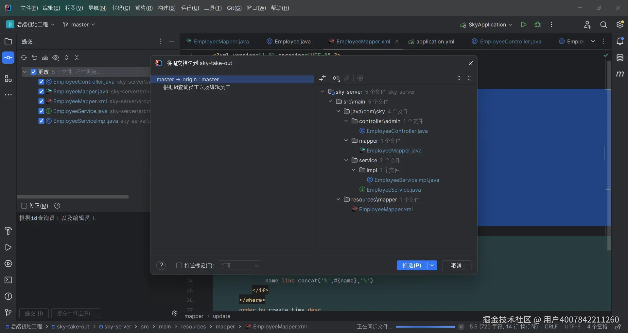This screenshot has width=628, height=333.
Task: Open the SkyApplication run configuration dropdown
Action: [x=486, y=24]
